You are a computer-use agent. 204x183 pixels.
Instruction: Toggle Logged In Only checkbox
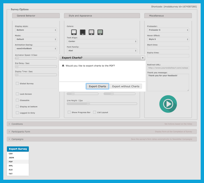point(17,113)
